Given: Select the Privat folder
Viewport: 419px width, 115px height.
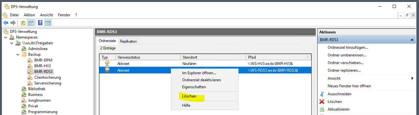Looking at the screenshot, I should coord(33,106).
